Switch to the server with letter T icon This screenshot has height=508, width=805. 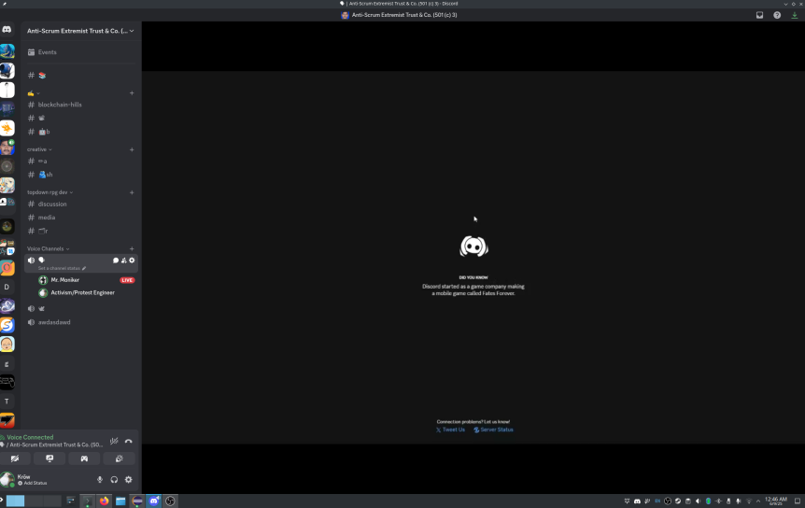pos(7,402)
